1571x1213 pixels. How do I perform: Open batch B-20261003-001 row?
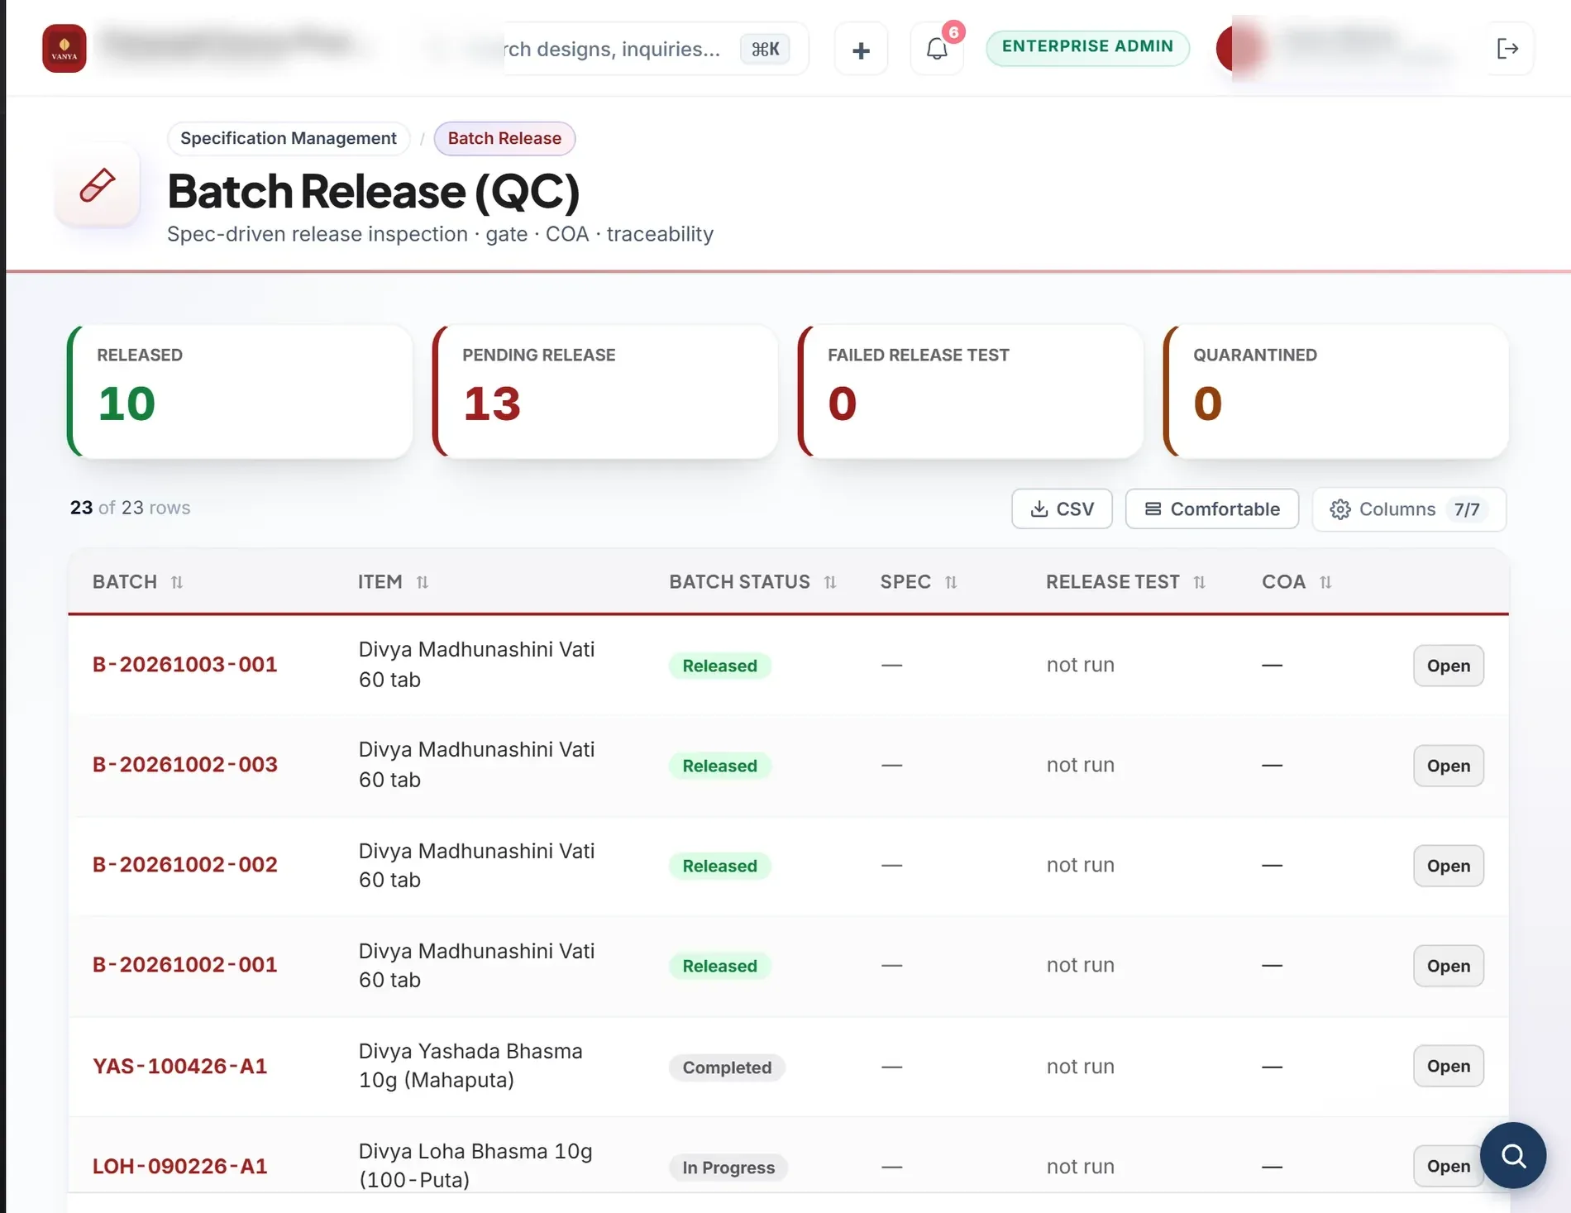coord(1448,666)
